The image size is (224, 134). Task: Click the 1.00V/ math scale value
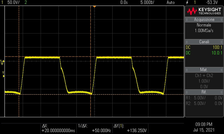pyautogui.click(x=204, y=81)
